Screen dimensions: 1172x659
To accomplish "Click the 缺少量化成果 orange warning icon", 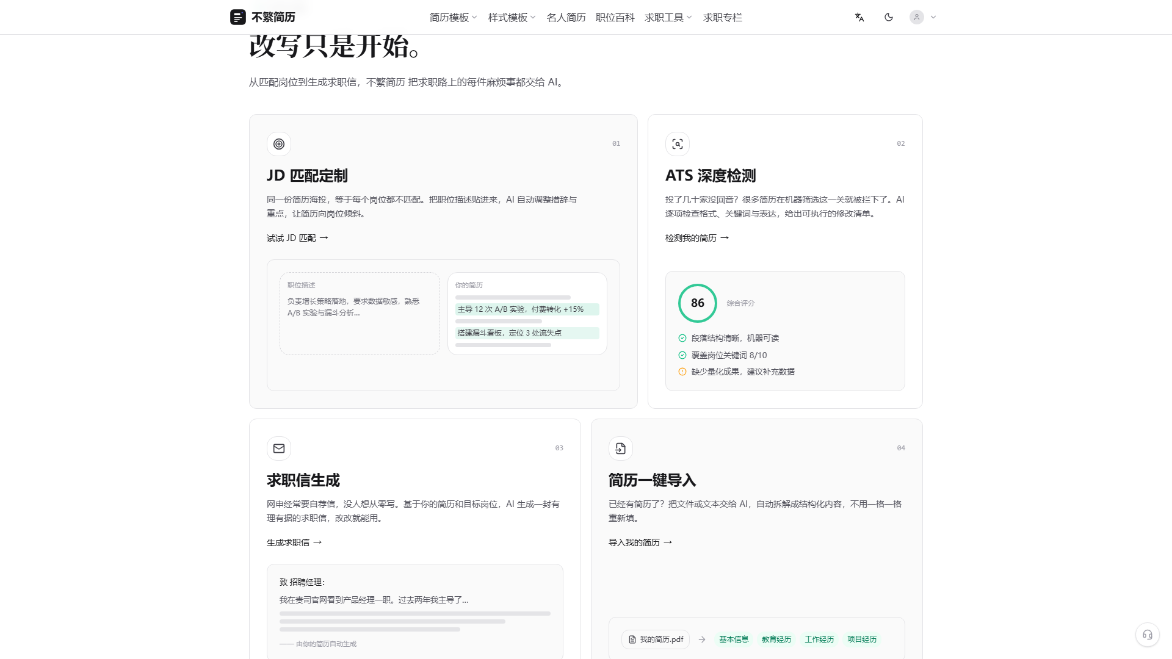I will 682,372.
